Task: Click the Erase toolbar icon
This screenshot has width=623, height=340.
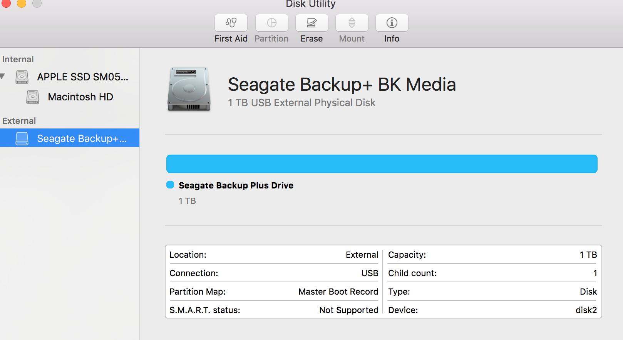Action: click(311, 23)
